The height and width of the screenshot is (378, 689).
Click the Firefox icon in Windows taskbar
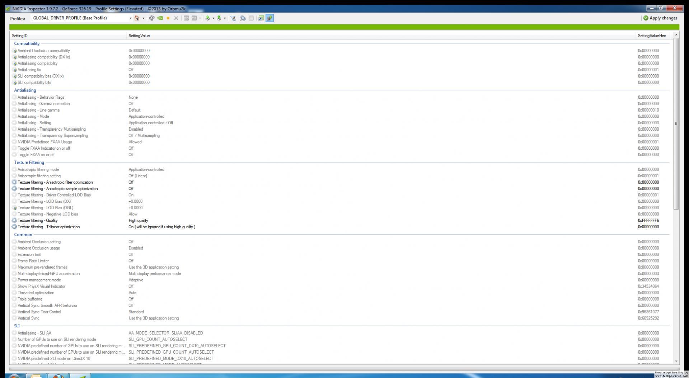pyautogui.click(x=58, y=376)
